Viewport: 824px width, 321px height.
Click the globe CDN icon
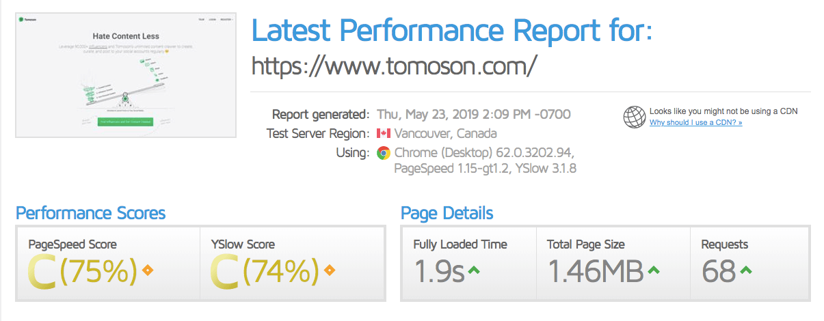(x=634, y=117)
